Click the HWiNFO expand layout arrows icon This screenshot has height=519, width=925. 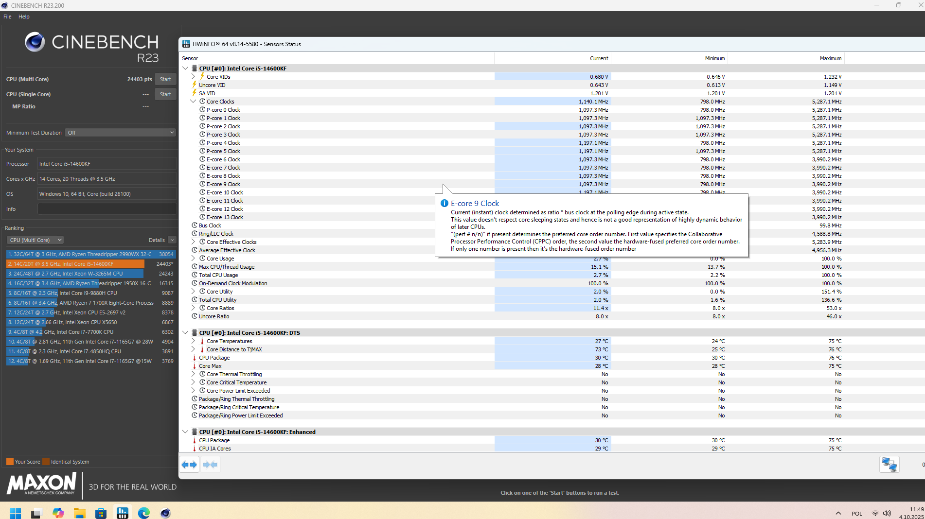pyautogui.click(x=189, y=465)
